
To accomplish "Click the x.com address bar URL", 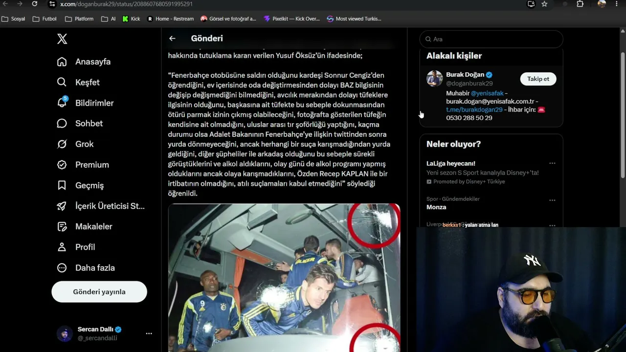I will (126, 4).
